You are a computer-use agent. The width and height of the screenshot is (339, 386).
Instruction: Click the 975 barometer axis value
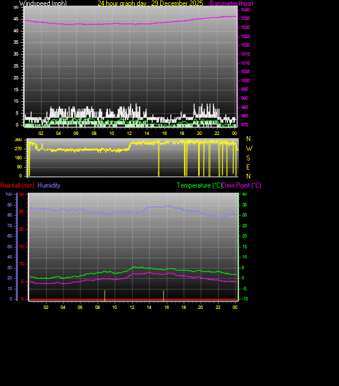(x=244, y=125)
